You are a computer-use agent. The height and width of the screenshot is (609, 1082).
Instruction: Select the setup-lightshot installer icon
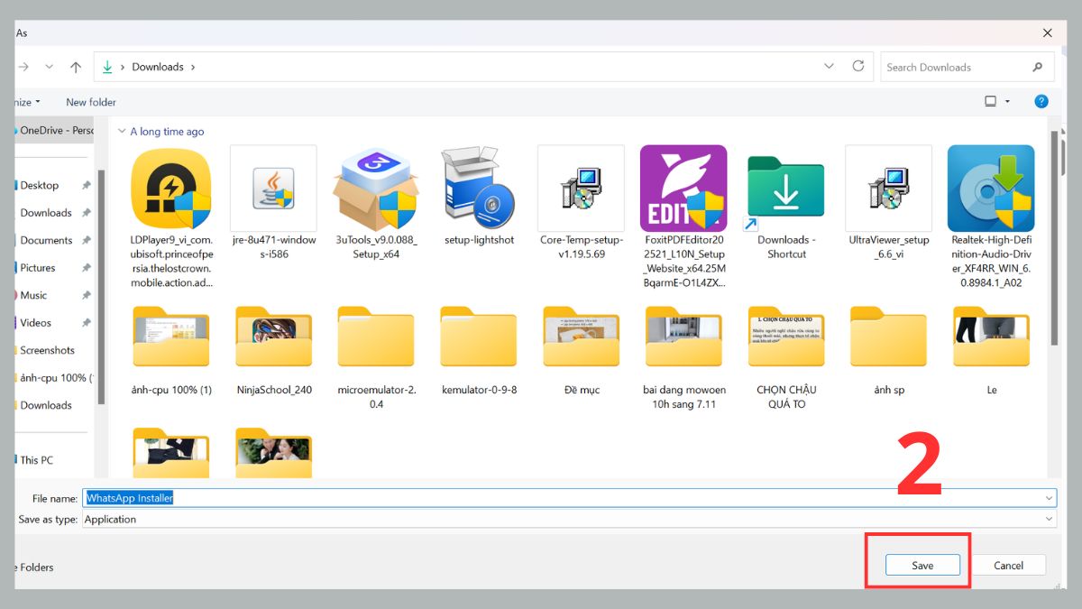coord(478,189)
